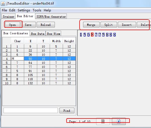This screenshot has width=151, height=128.
Task: Click the Page 1 of 10 label
Action: tap(80, 121)
